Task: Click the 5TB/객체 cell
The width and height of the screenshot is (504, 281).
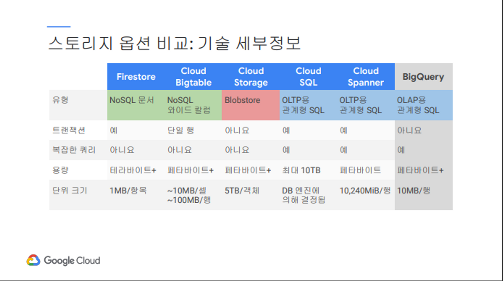Action: [242, 191]
